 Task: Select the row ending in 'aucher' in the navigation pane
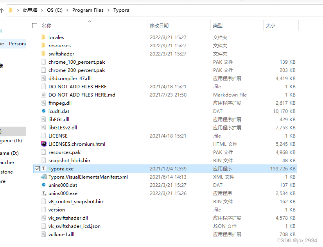click(x=7, y=163)
